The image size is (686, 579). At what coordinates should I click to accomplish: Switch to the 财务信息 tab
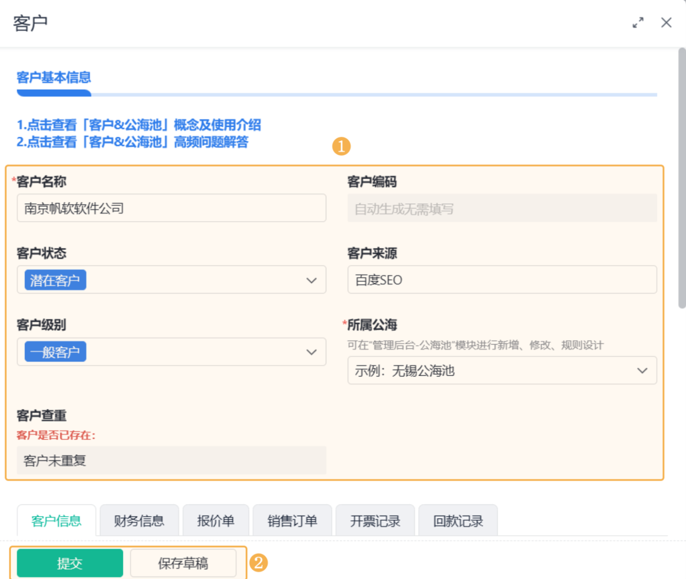pos(139,521)
